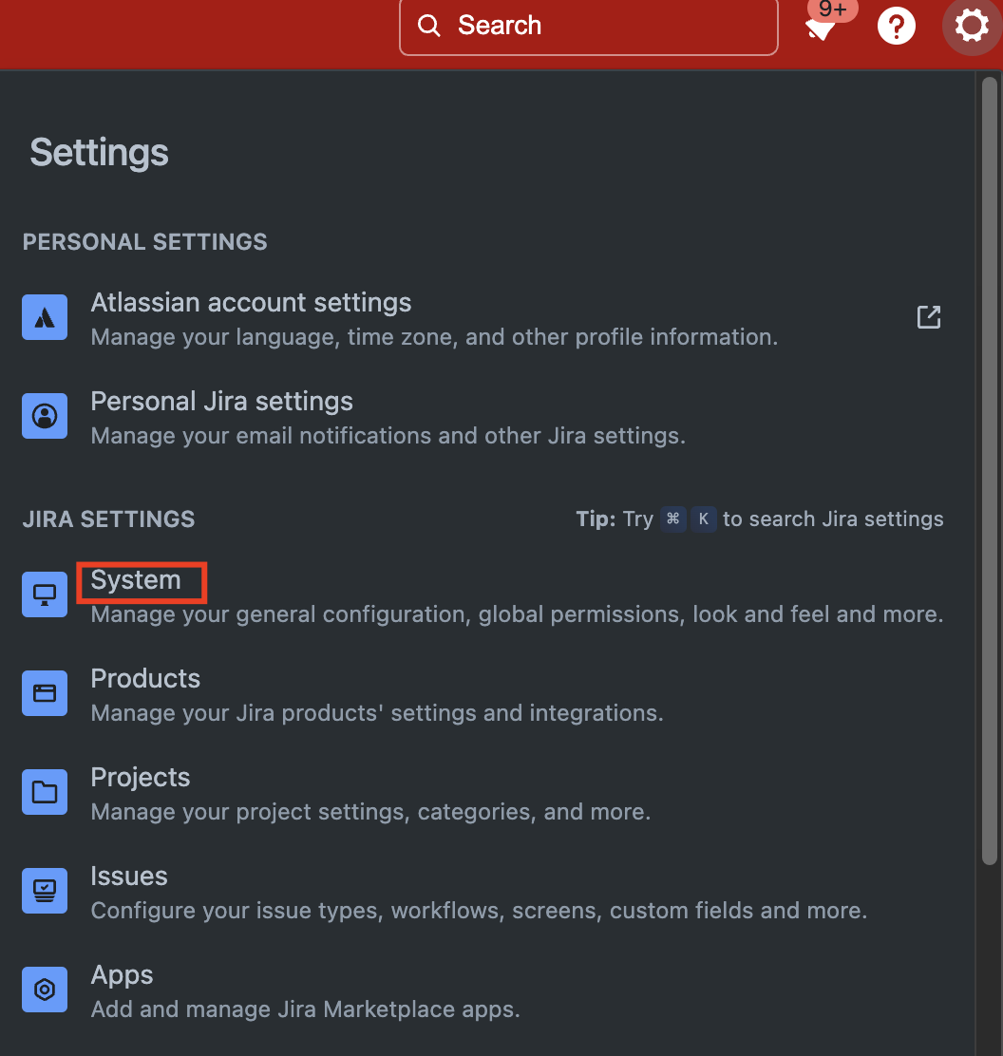
Task: Open the Atlassian account settings link
Action: [x=251, y=302]
